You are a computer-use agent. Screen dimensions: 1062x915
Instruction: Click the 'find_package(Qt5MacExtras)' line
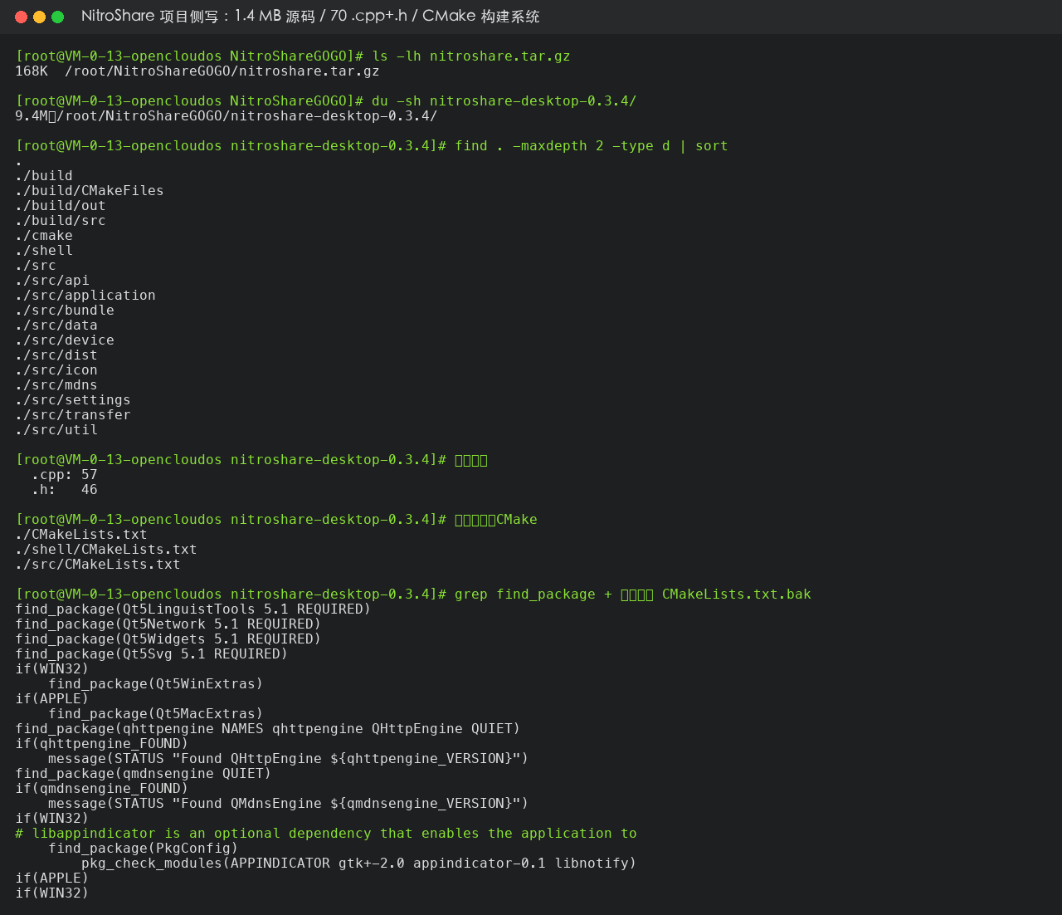[x=156, y=714]
